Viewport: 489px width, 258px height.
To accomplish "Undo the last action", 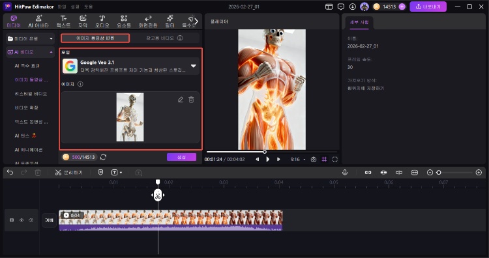I will click(x=10, y=172).
